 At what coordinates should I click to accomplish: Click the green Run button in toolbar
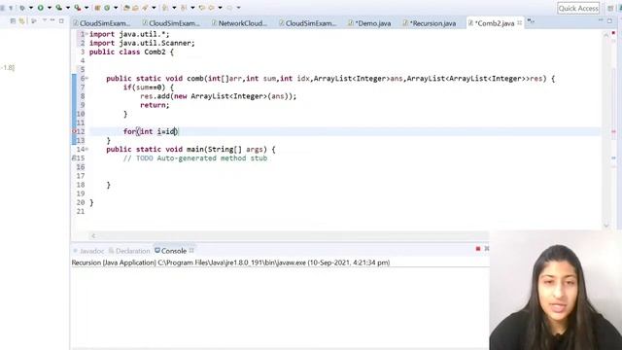(41, 8)
